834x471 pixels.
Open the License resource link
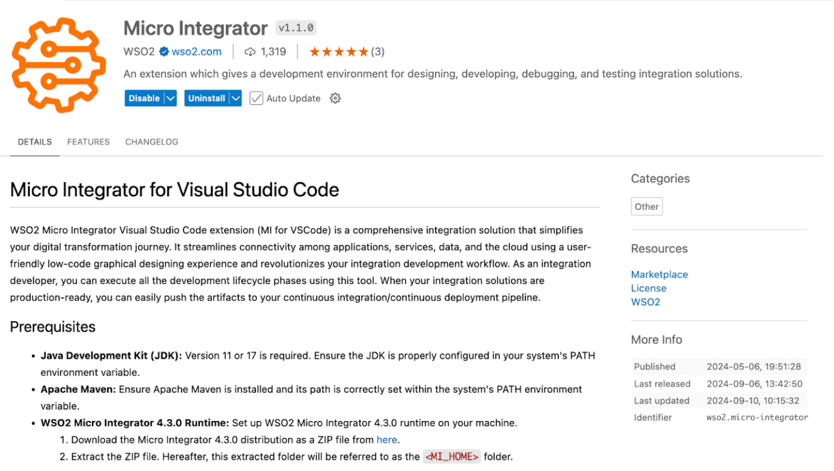(x=648, y=288)
